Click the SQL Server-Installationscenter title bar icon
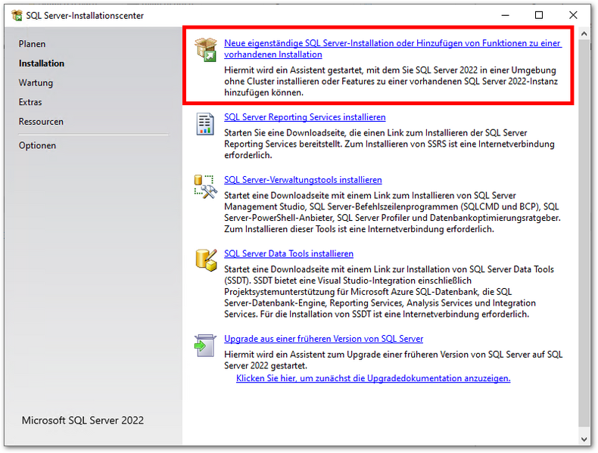 click(17, 15)
